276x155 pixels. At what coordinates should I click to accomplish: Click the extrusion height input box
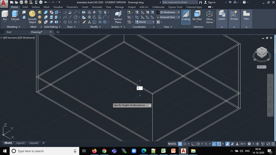pyautogui.click(x=140, y=88)
